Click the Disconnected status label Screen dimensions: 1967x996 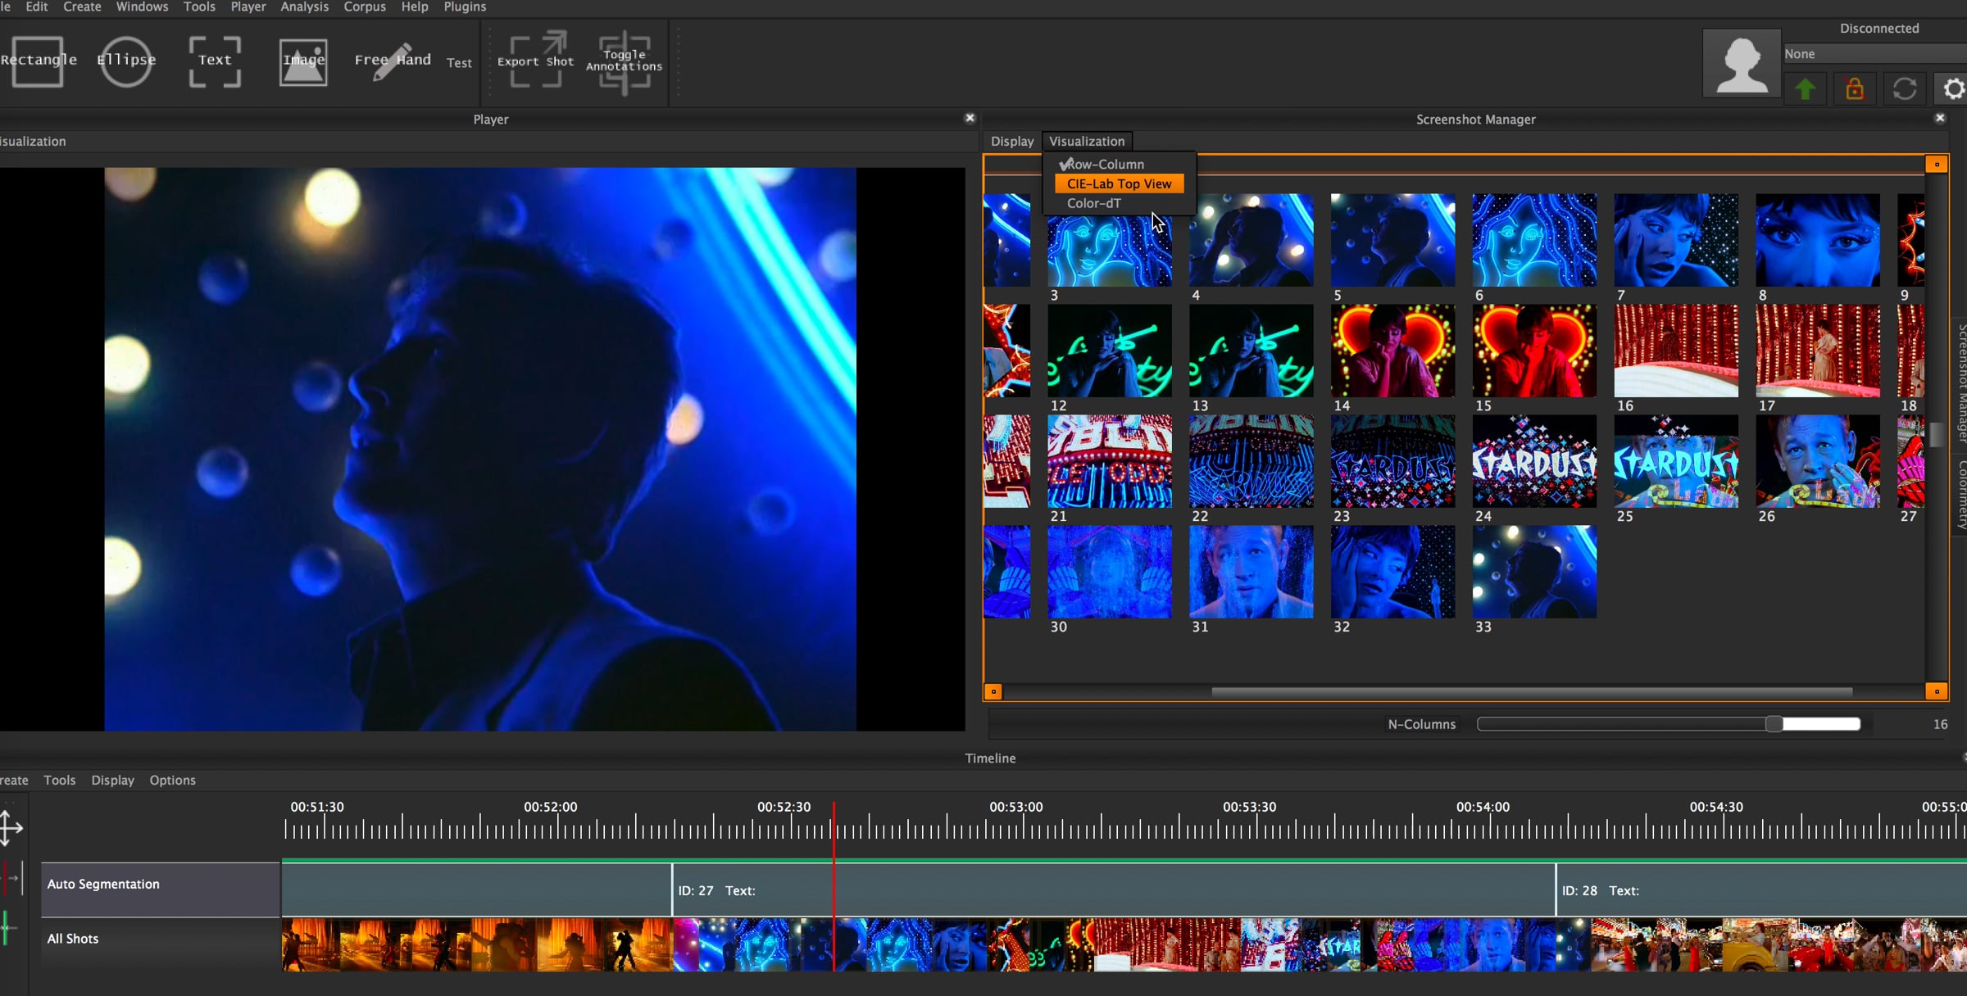pos(1879,28)
